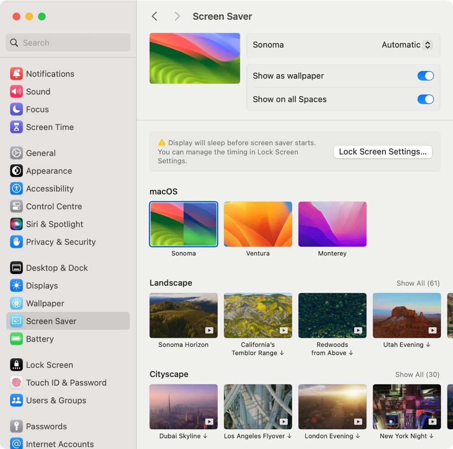This screenshot has width=453, height=449.
Task: Click the Touch ID fingerprint icon
Action: click(x=16, y=382)
